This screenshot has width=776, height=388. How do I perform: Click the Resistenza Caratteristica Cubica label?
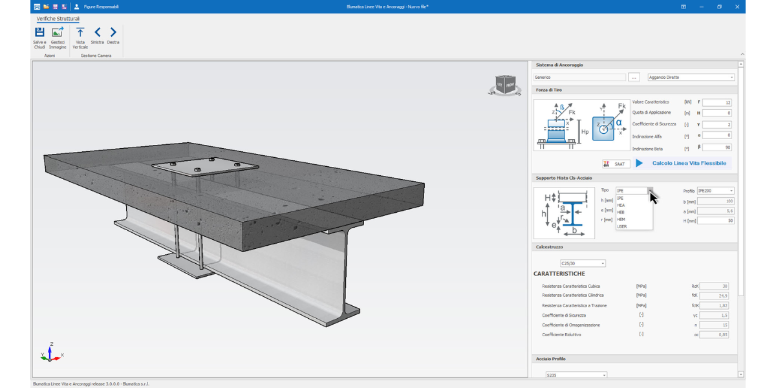(x=571, y=286)
